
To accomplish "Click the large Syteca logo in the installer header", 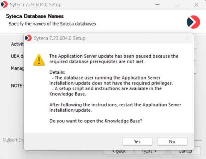I will pyautogui.click(x=193, y=22).
